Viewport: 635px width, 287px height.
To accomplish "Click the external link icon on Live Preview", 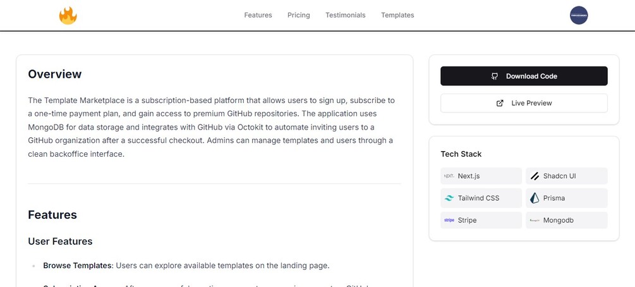I will click(500, 103).
